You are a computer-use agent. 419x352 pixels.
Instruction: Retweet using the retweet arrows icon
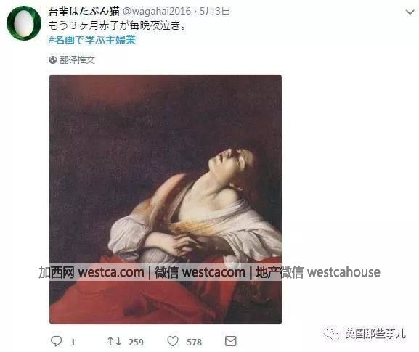(114, 341)
